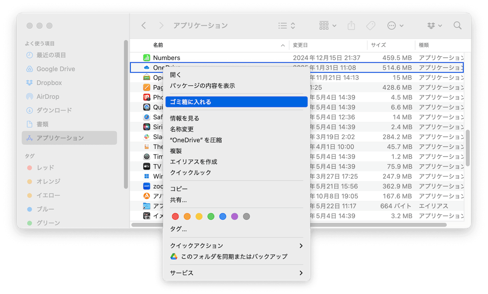This screenshot has width=488, height=294.
Task: Sort by 名前 column header
Action: click(158, 45)
